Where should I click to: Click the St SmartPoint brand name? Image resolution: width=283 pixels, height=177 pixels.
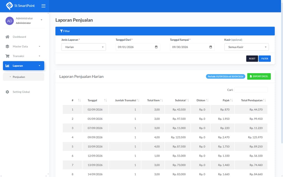24,6
